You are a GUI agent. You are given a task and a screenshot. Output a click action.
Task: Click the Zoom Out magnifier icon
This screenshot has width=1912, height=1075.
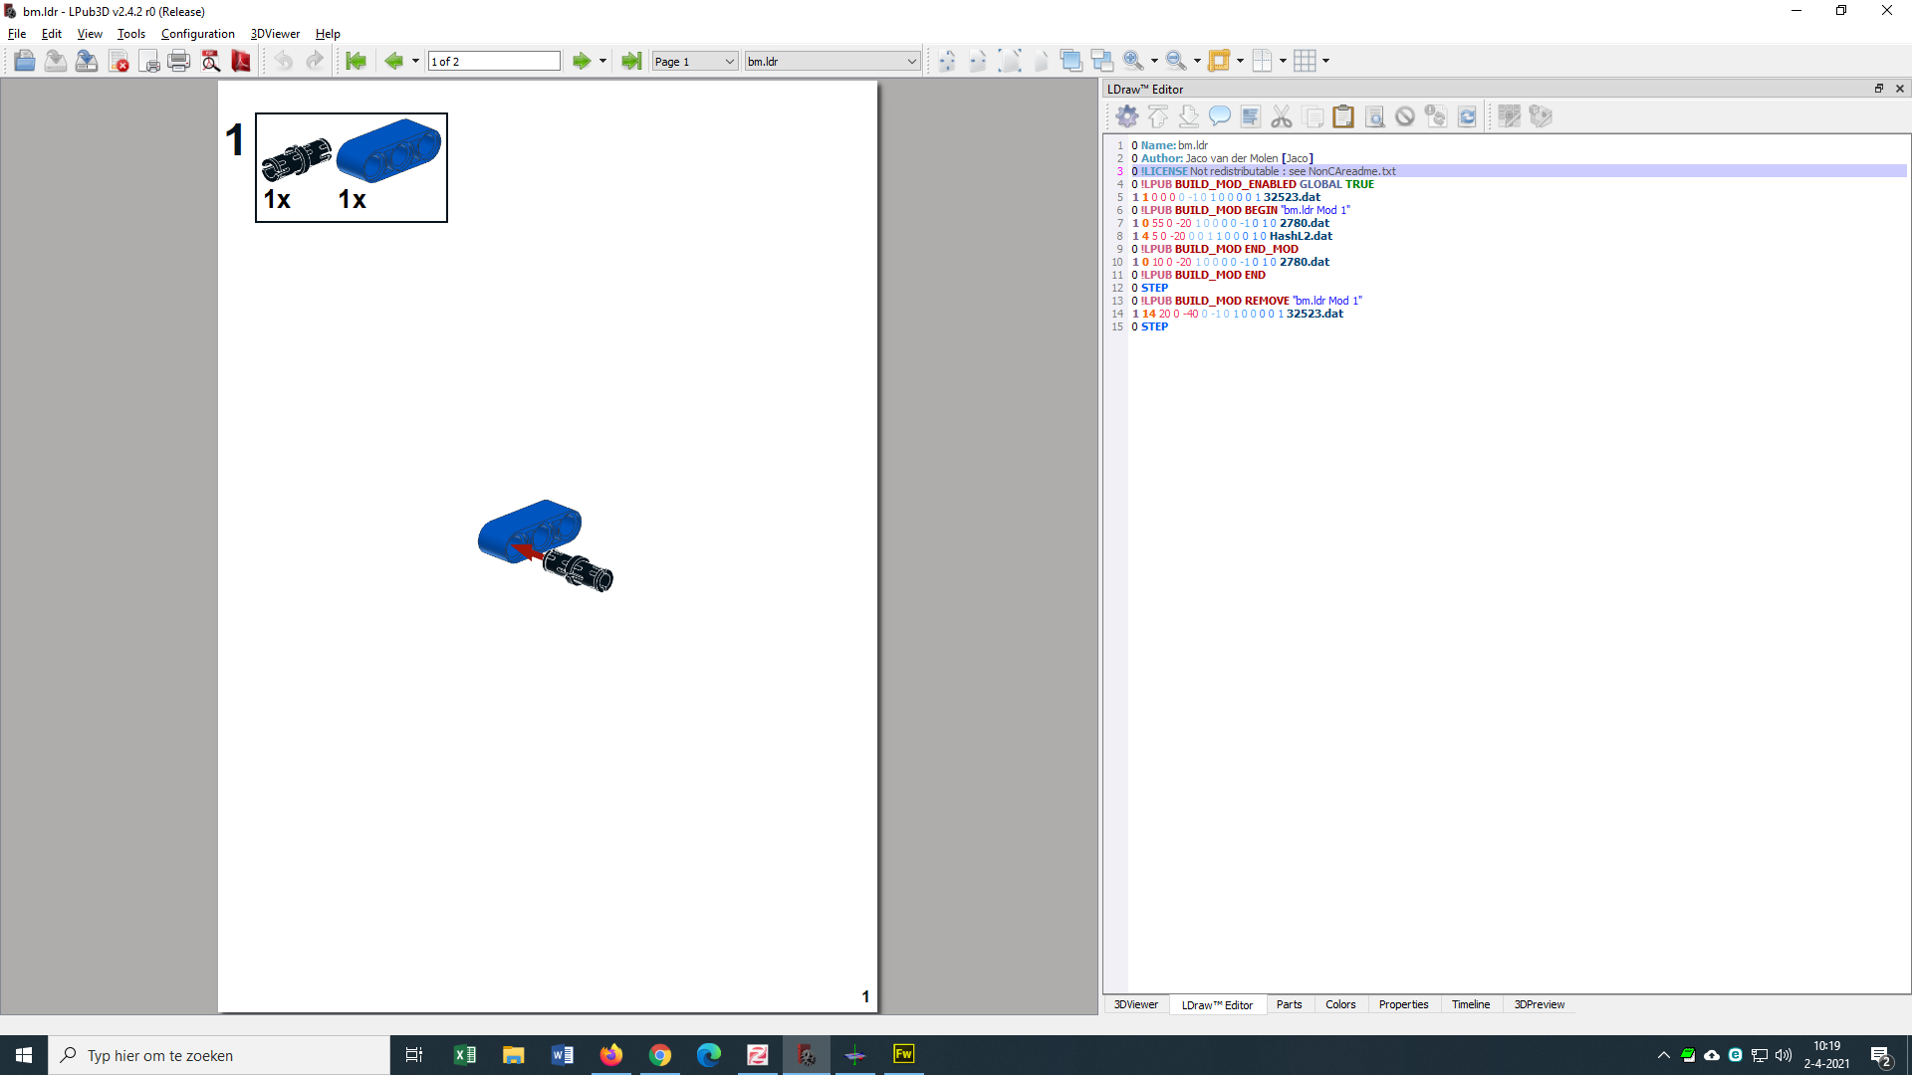[x=1176, y=61]
